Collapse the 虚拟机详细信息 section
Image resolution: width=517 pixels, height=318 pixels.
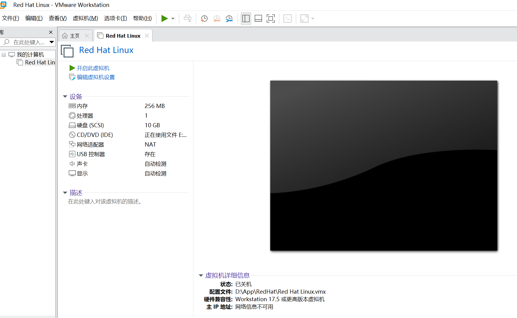201,275
